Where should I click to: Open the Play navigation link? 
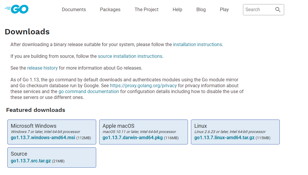tap(224, 10)
